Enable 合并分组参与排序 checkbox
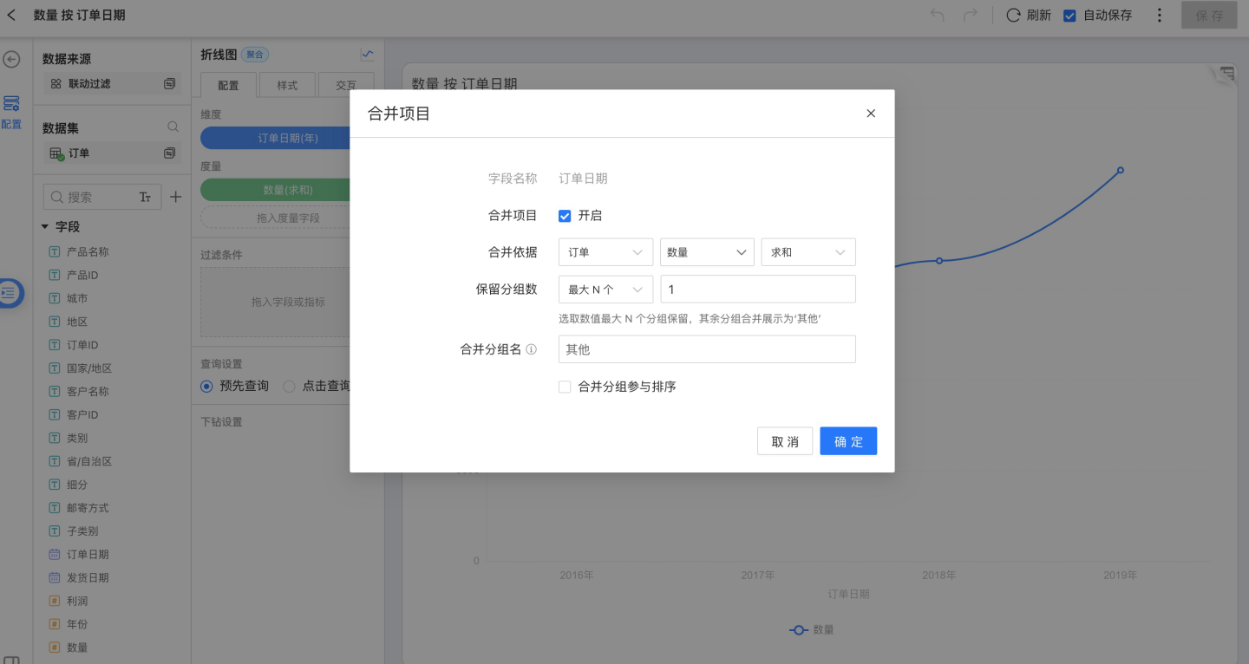The width and height of the screenshot is (1249, 664). click(x=565, y=387)
